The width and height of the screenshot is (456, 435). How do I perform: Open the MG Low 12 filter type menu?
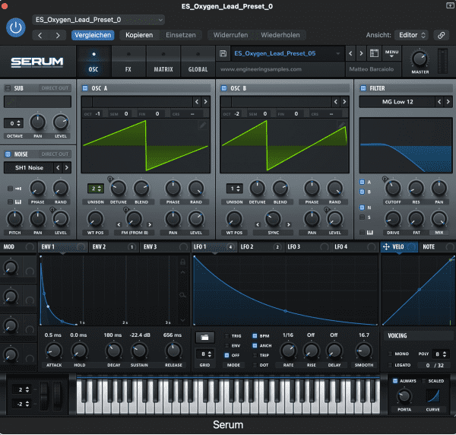point(397,102)
